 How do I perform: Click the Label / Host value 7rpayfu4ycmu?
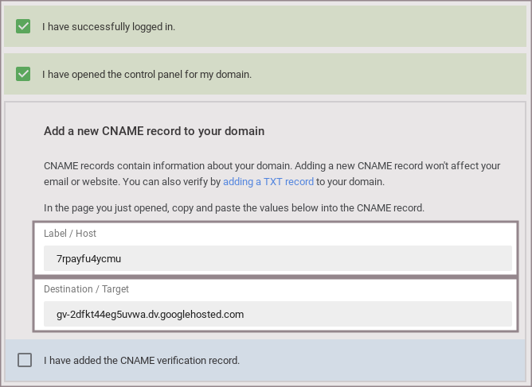point(88,258)
